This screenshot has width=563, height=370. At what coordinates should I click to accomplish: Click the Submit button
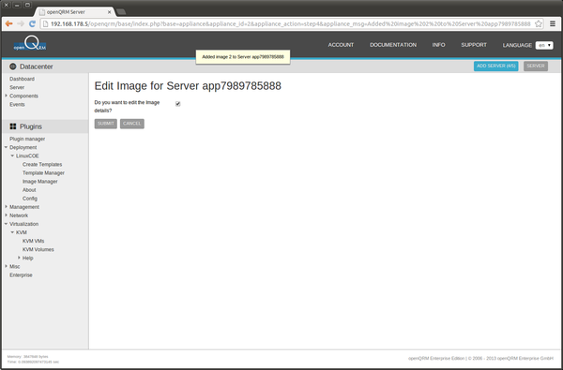click(105, 124)
